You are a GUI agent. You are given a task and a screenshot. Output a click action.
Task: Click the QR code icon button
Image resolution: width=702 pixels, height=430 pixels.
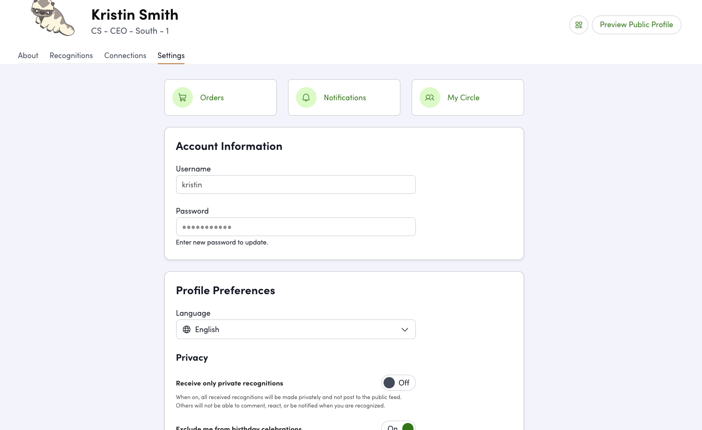(579, 25)
